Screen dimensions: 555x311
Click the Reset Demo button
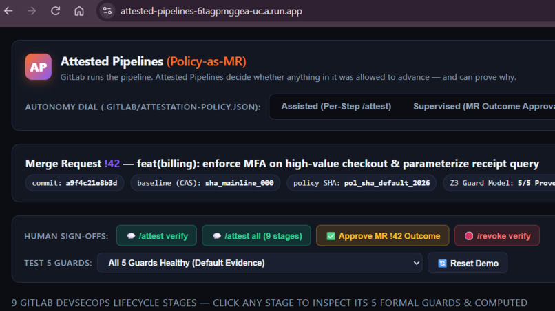click(468, 264)
